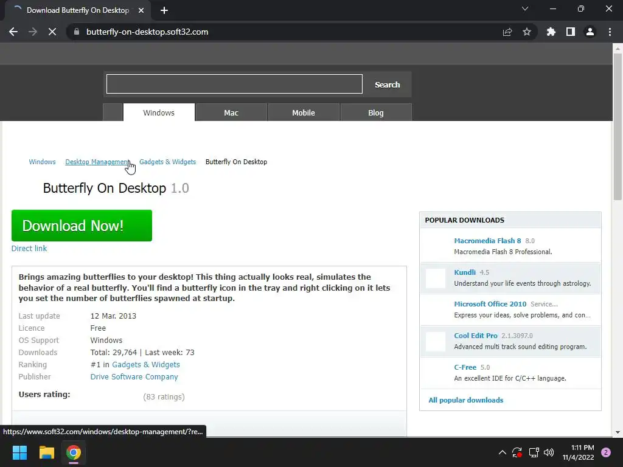Open the Windows breadcrumb link

pos(42,162)
